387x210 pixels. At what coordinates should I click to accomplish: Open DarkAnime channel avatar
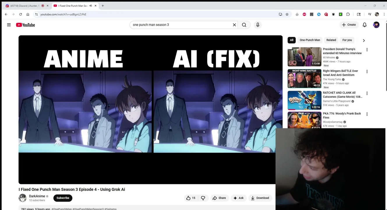pyautogui.click(x=22, y=198)
